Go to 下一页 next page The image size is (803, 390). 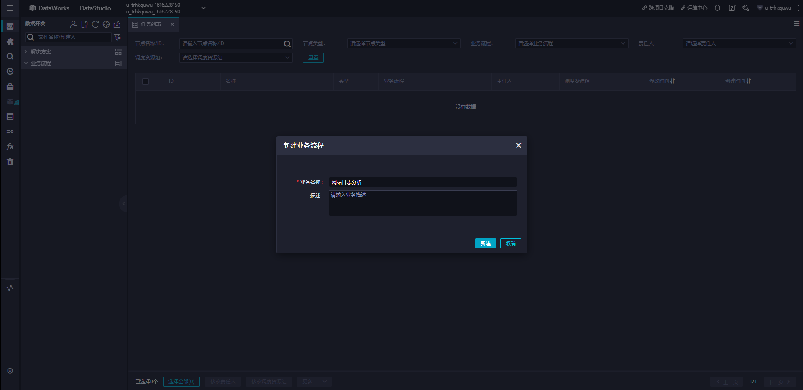point(780,382)
